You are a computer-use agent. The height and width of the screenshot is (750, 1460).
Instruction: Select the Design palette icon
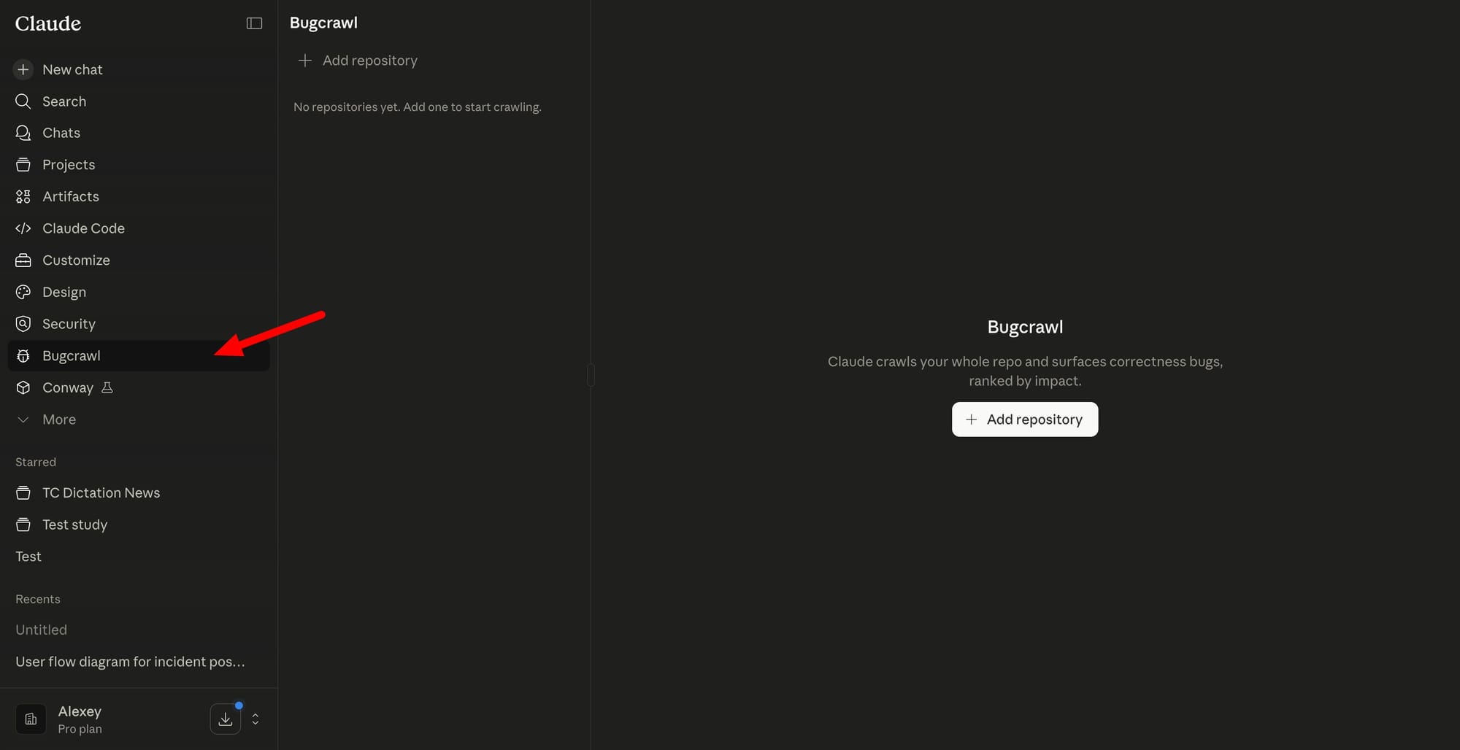23,292
